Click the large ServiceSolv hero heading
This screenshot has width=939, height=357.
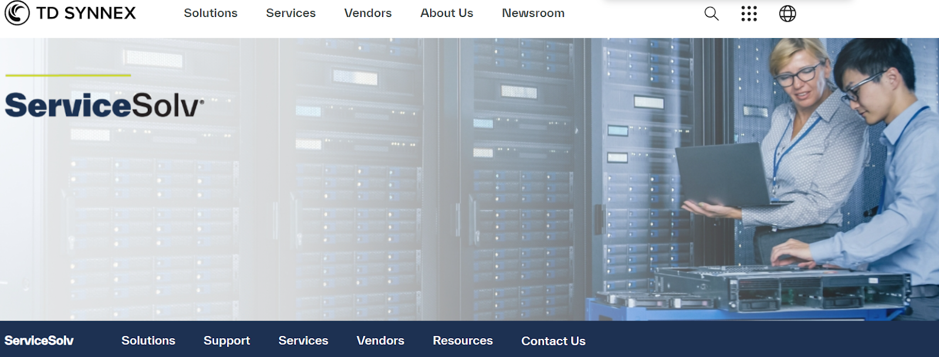[104, 106]
